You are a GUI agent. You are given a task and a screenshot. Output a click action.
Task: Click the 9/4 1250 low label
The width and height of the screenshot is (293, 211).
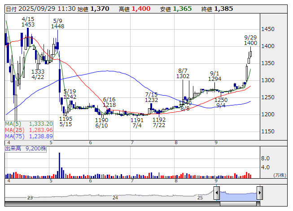[x=221, y=103]
